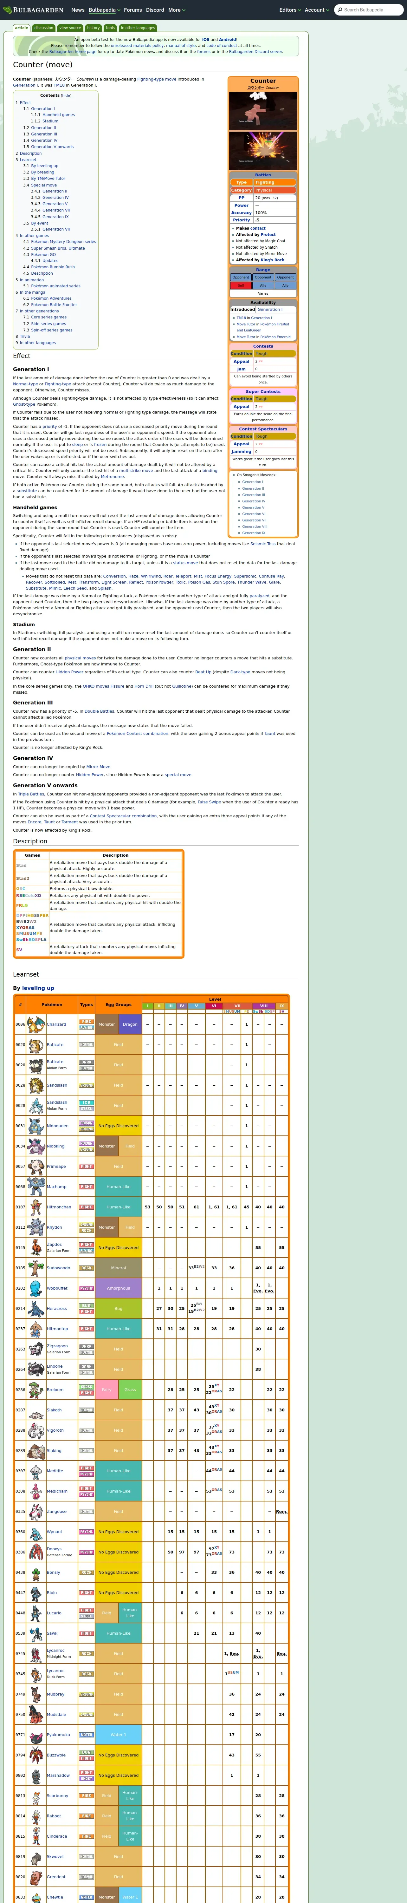Open the Riolu link in learnset table
This screenshot has height=1903, width=407.
52,1593
